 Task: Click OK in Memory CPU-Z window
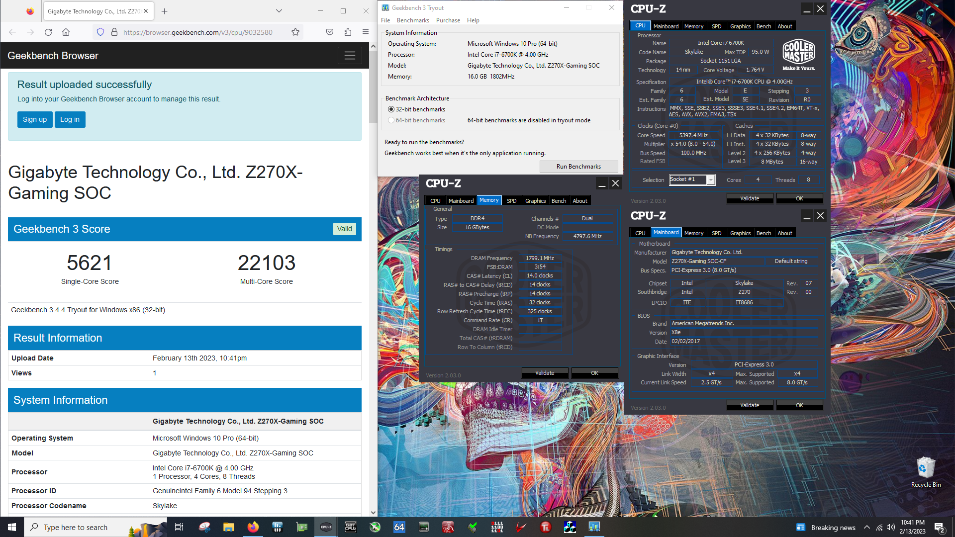(x=594, y=373)
